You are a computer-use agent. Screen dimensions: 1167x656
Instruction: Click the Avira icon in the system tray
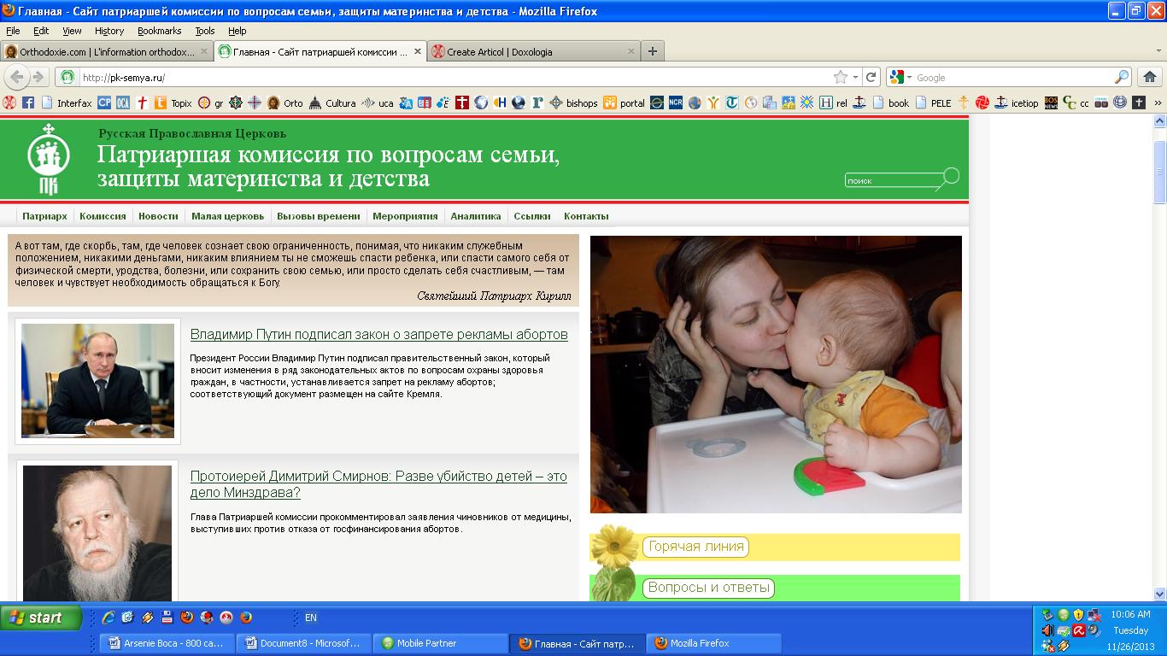[1079, 630]
